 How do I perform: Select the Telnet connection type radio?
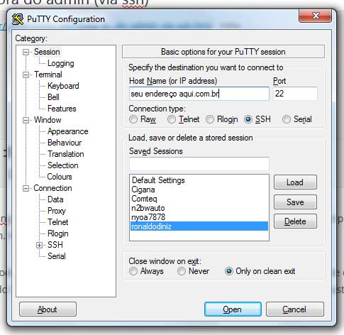[172, 119]
